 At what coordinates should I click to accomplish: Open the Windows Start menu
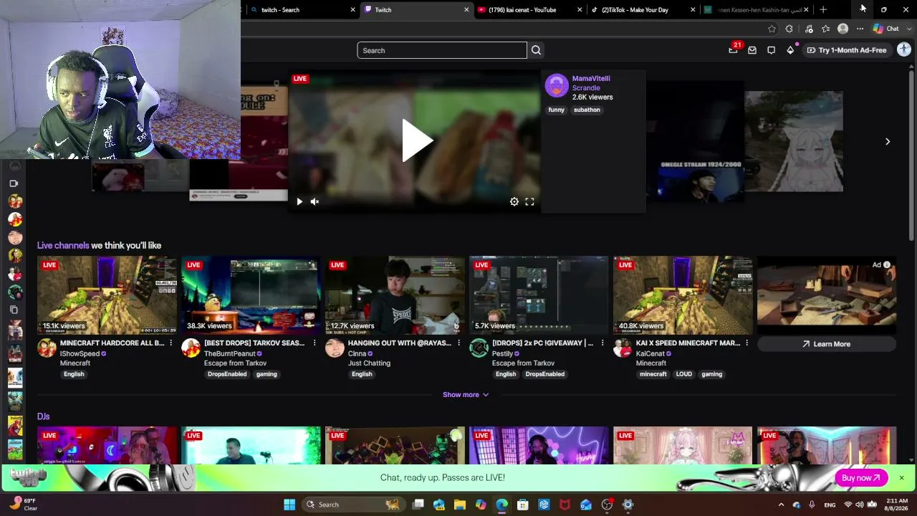289,505
